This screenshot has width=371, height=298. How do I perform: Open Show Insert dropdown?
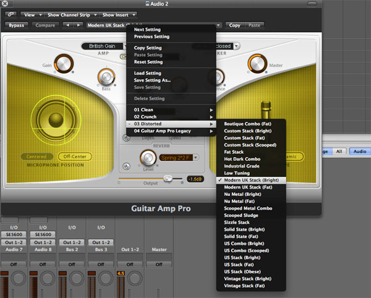pos(118,15)
